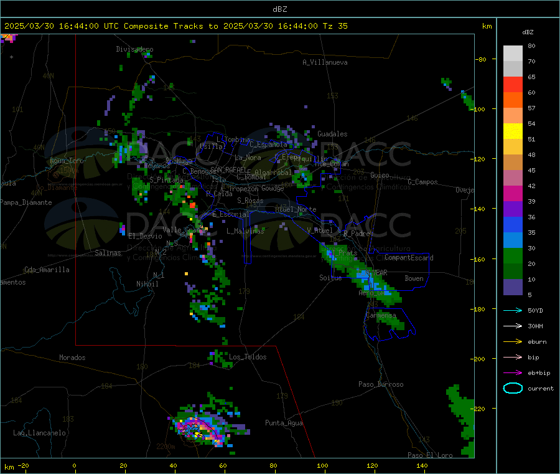Click the El_Desvio place label
560x474 pixels.
coord(145,236)
